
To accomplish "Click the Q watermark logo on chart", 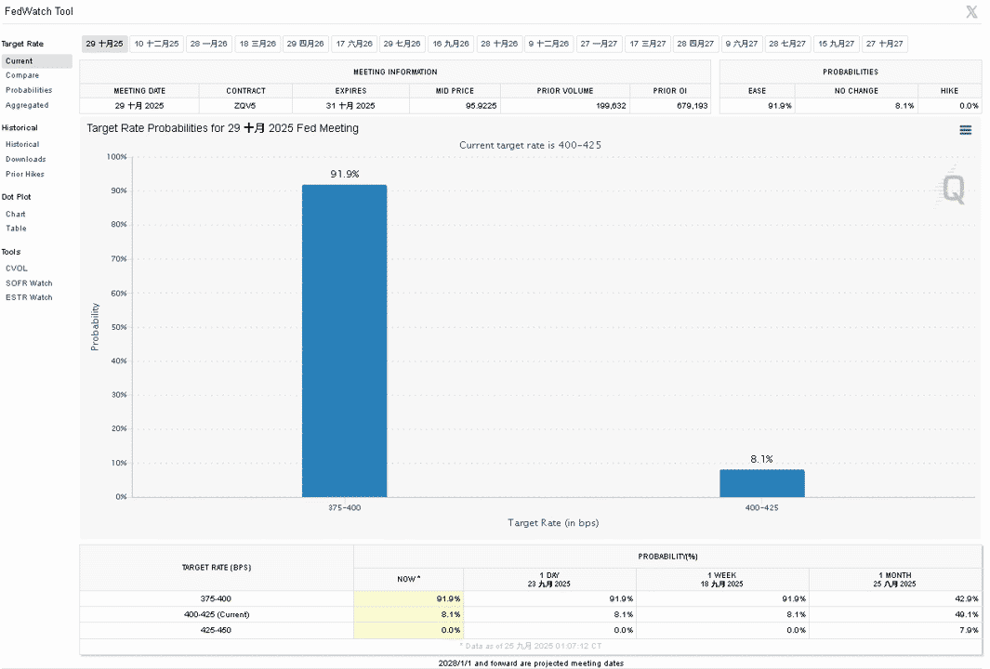I will click(952, 188).
